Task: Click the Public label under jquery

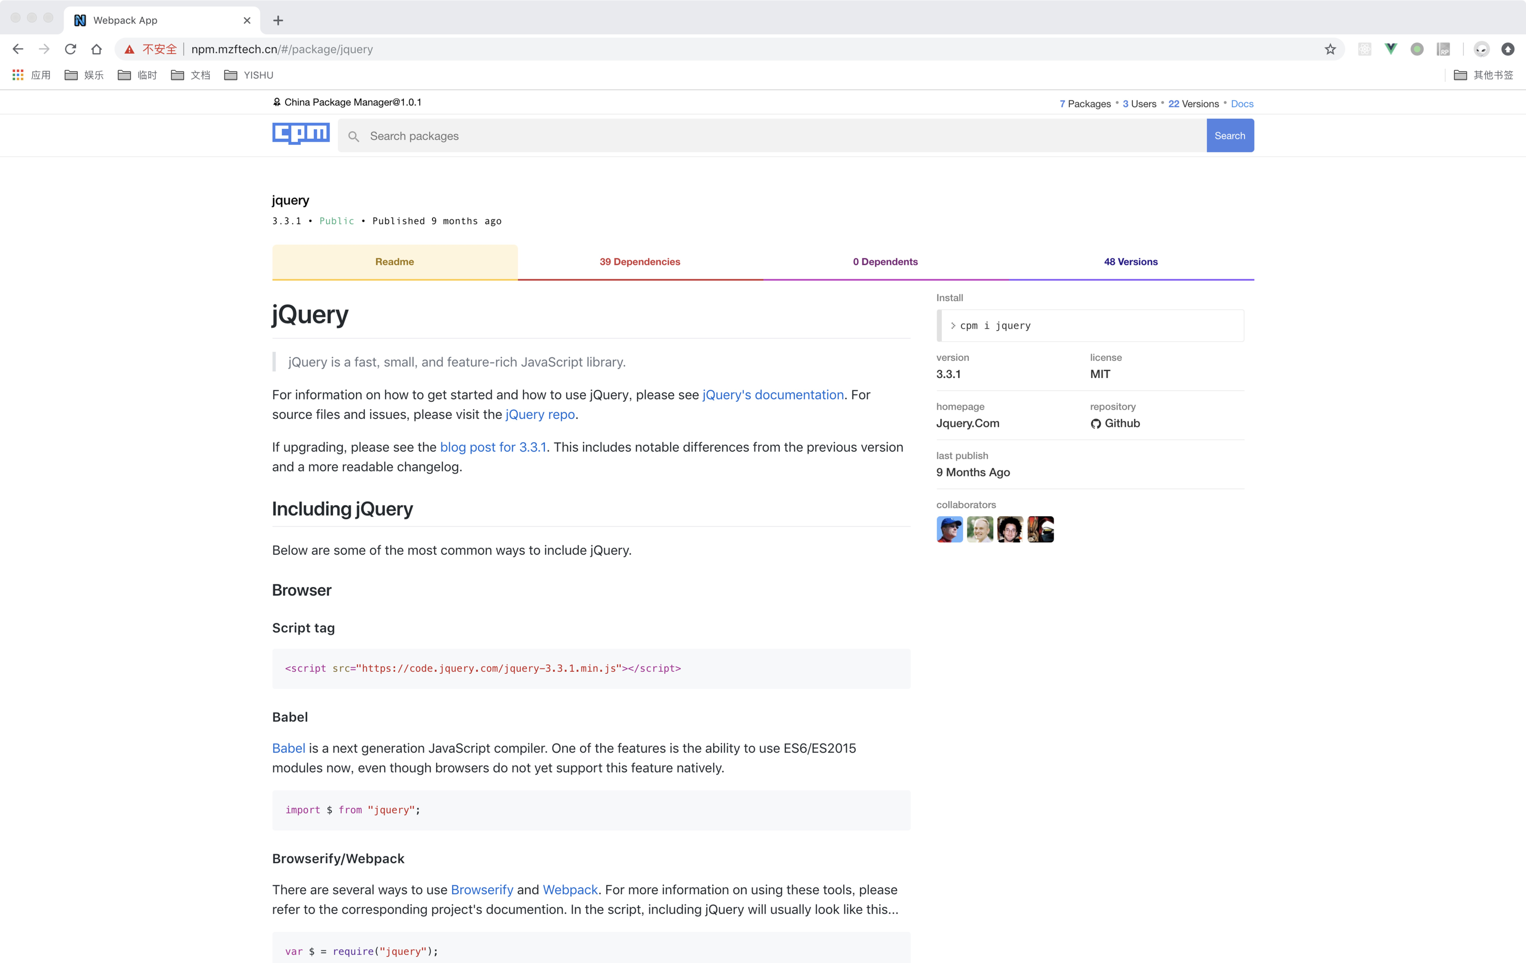Action: pyautogui.click(x=337, y=221)
